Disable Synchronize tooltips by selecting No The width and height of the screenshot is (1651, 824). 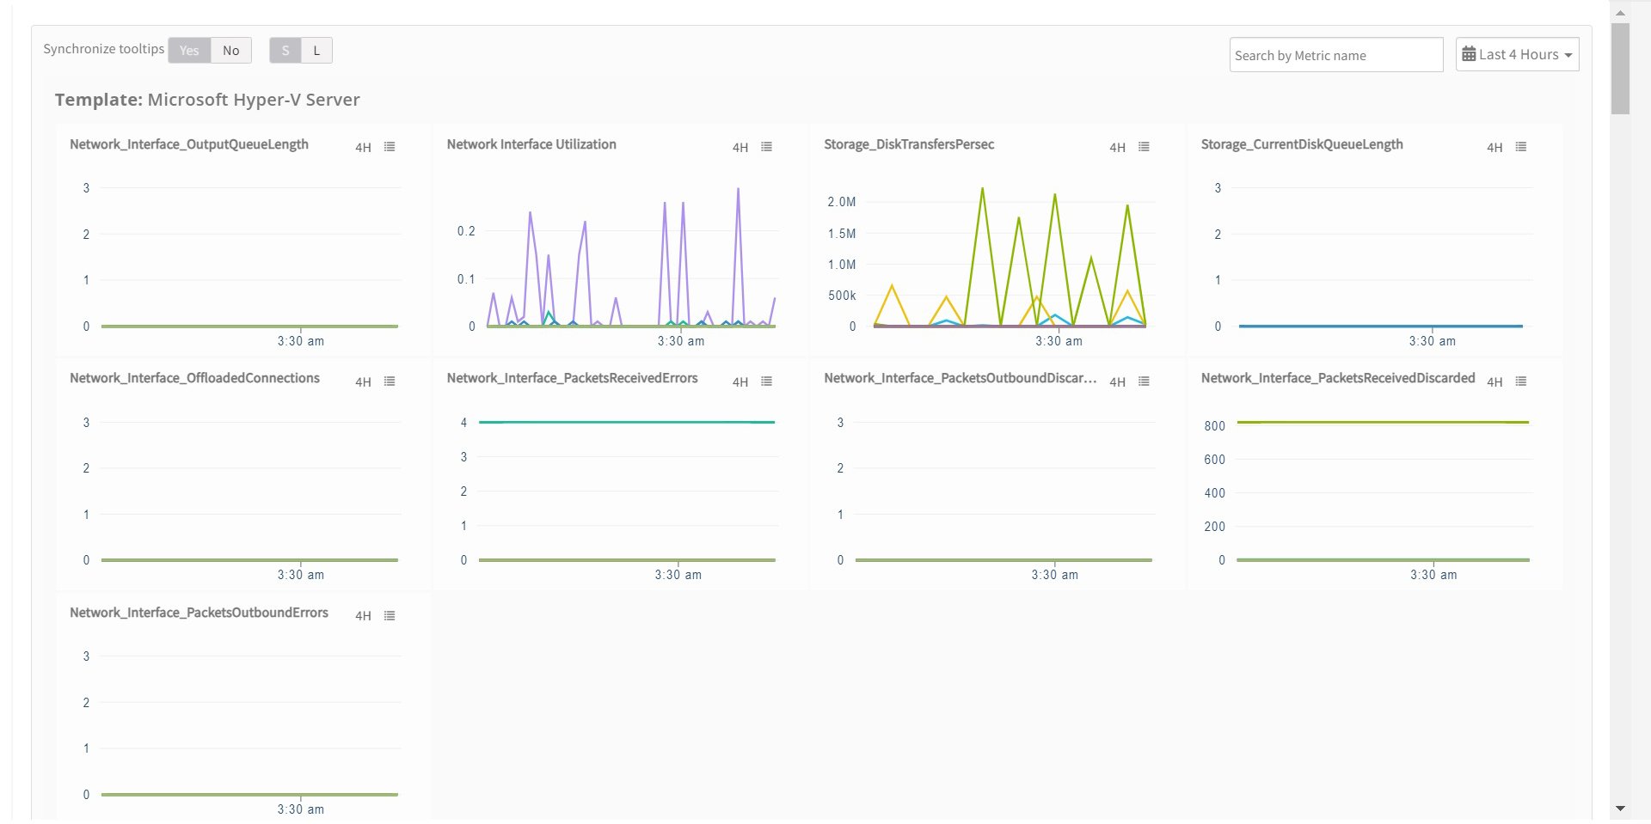pyautogui.click(x=230, y=50)
